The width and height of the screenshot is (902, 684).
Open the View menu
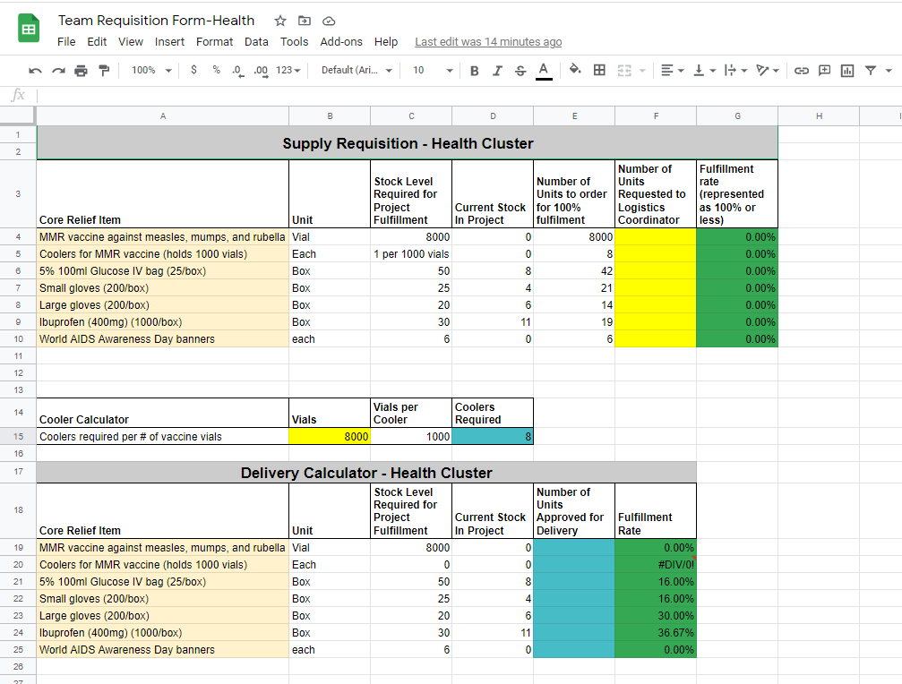(x=131, y=41)
